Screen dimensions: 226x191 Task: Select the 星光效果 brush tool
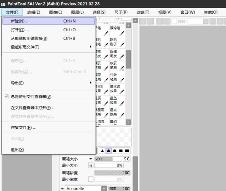pos(117,113)
